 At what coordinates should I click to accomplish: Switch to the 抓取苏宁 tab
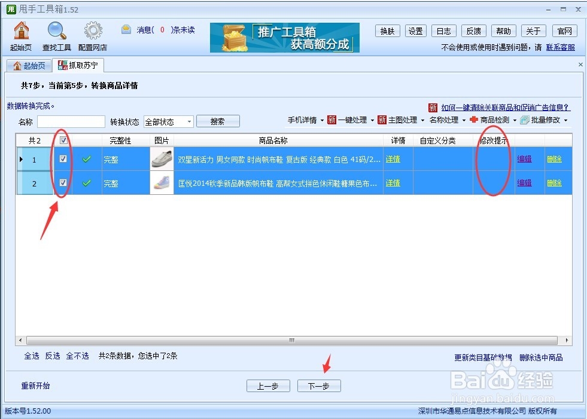(x=78, y=65)
